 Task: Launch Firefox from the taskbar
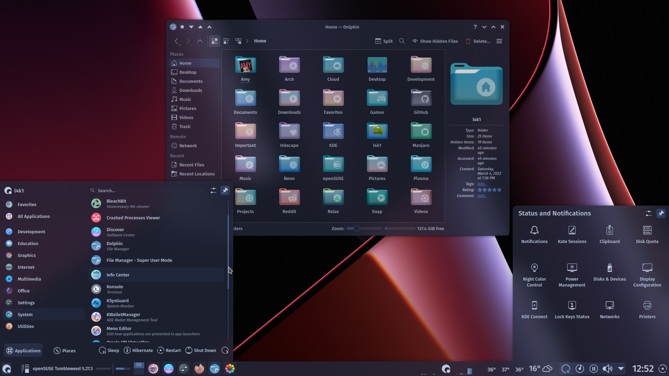pyautogui.click(x=199, y=369)
